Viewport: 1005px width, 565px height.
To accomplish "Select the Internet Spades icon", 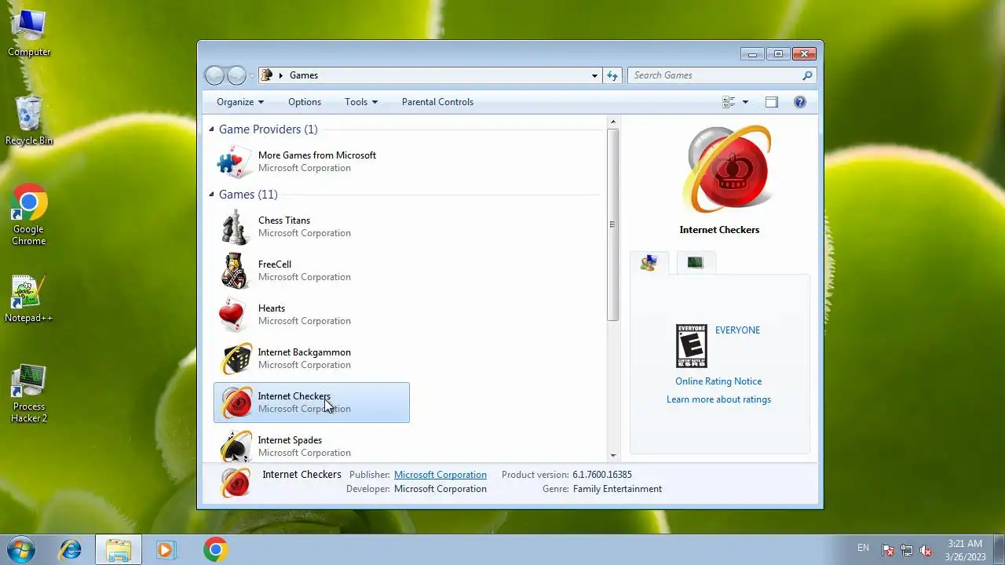I will [x=235, y=446].
